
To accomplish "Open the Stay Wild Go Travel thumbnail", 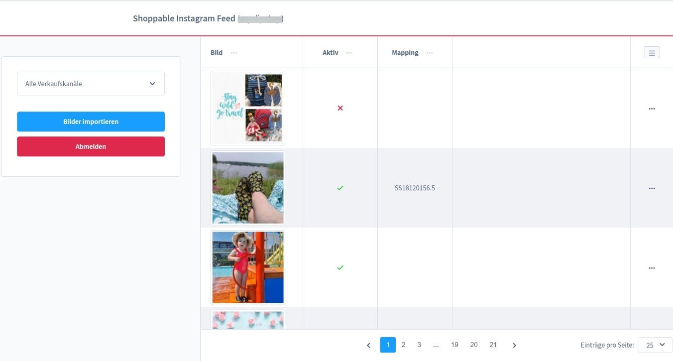I will pos(248,108).
